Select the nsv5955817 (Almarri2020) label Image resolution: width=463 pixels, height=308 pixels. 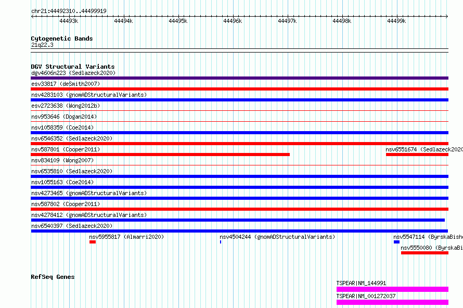[x=126, y=237]
